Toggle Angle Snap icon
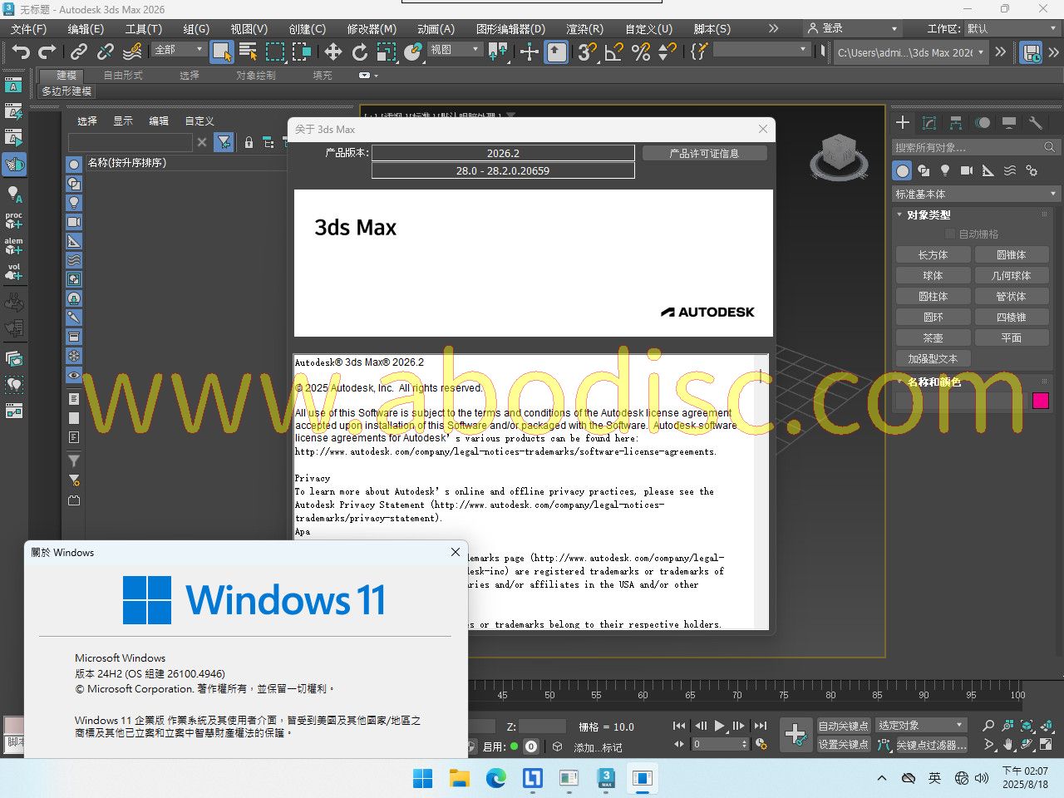This screenshot has width=1064, height=798. pos(614,52)
